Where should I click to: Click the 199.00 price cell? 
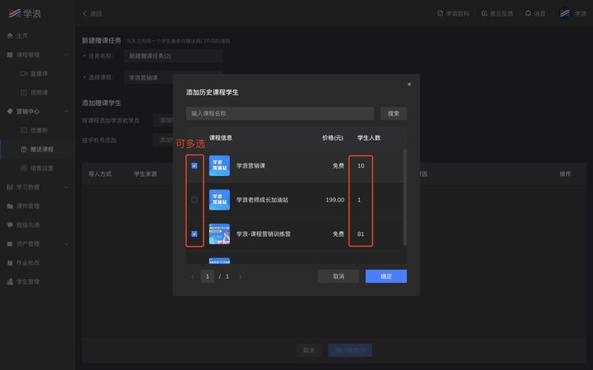[x=335, y=200]
